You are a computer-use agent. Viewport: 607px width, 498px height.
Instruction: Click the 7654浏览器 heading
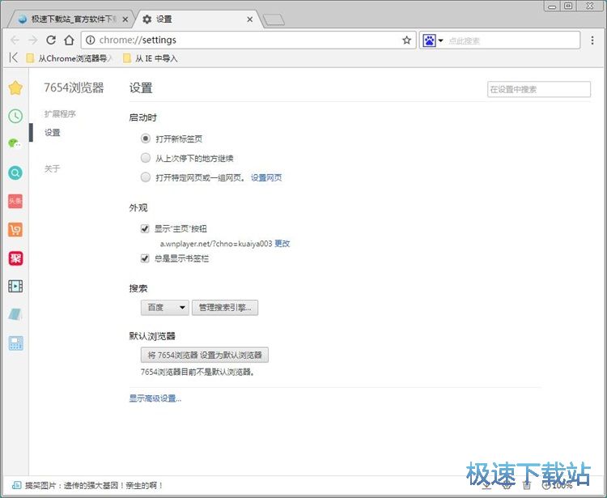pyautogui.click(x=74, y=88)
